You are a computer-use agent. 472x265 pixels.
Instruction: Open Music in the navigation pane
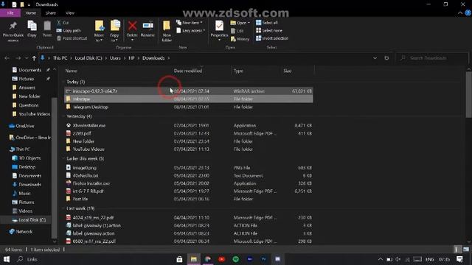(24, 193)
